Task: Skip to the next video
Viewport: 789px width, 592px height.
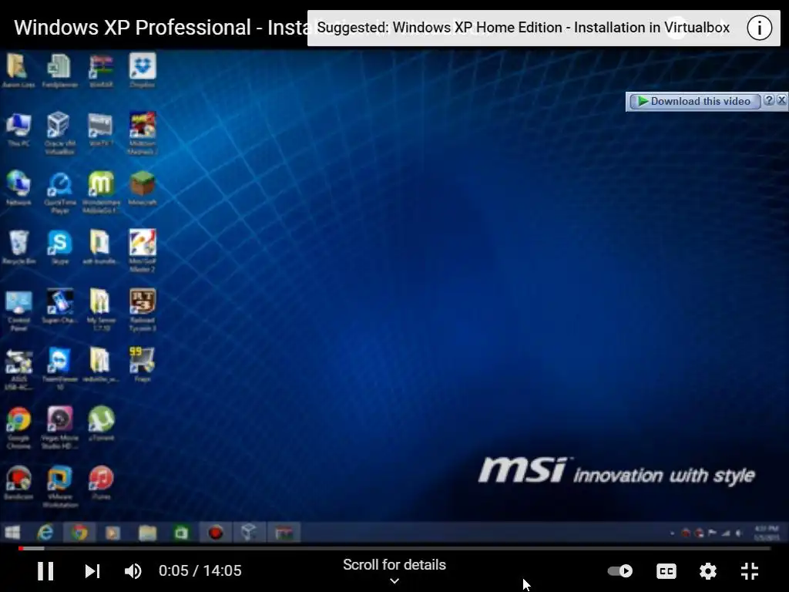Action: (x=92, y=571)
